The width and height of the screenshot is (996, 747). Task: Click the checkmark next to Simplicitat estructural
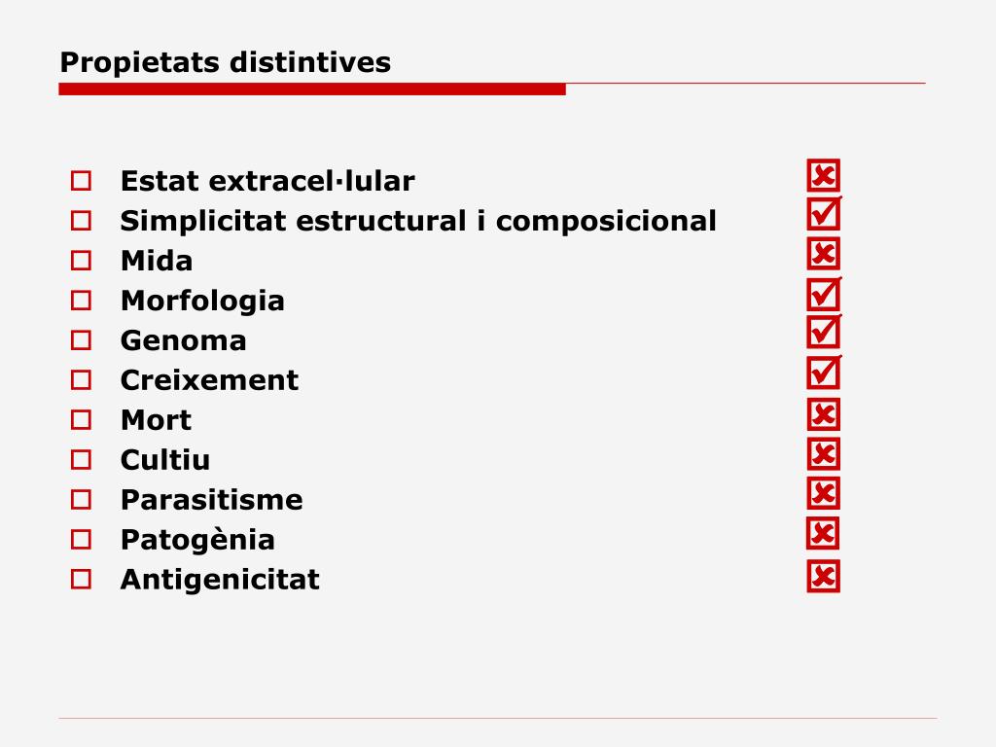pyautogui.click(x=824, y=213)
